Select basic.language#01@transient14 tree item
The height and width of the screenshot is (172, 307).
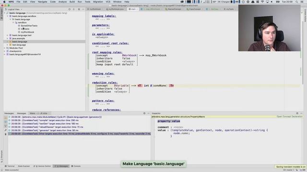[25, 54]
